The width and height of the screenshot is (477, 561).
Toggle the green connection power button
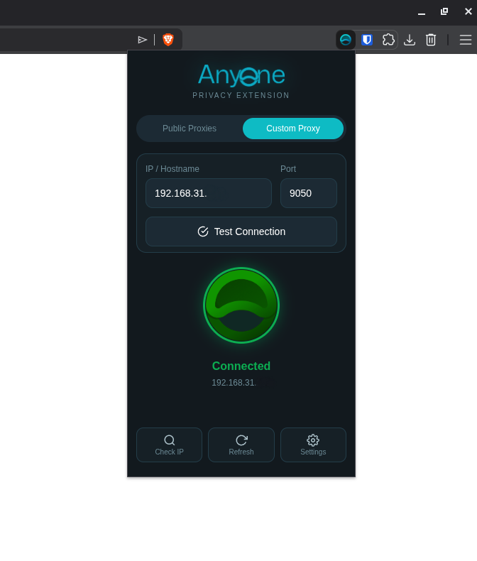[241, 305]
